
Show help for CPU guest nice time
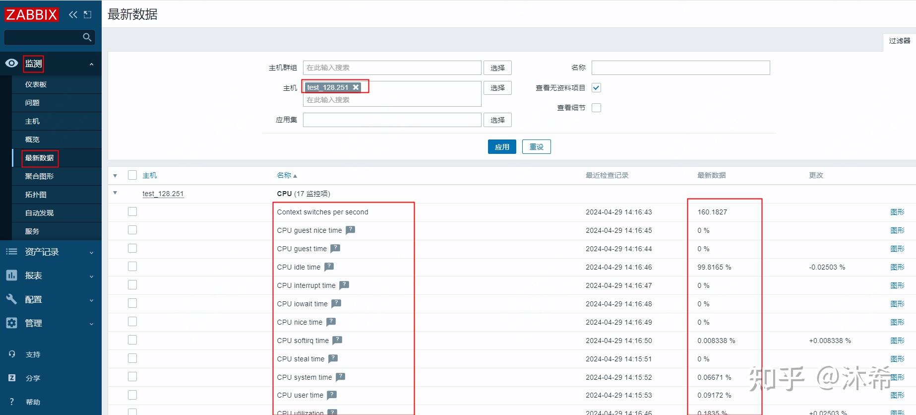tap(350, 230)
